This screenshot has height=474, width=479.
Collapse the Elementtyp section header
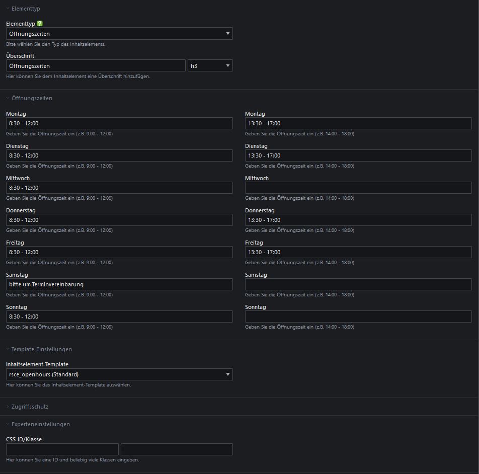26,9
